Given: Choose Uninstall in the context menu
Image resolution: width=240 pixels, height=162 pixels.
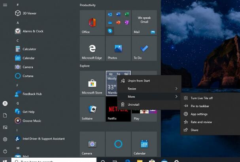Looking at the screenshot, I should 133,104.
